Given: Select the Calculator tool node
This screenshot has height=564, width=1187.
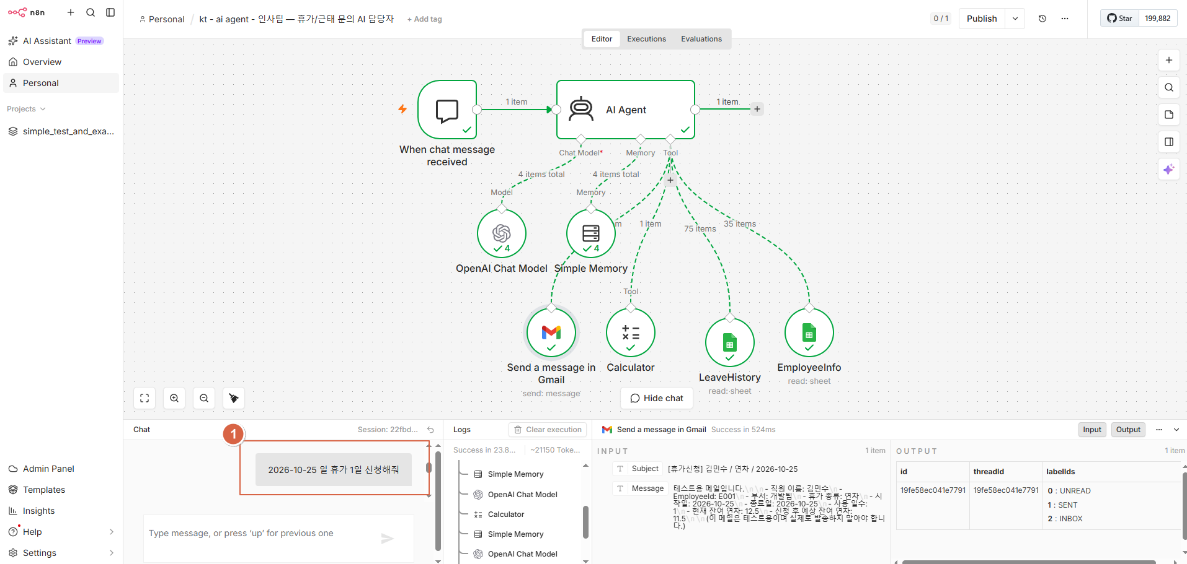Looking at the screenshot, I should coord(631,332).
